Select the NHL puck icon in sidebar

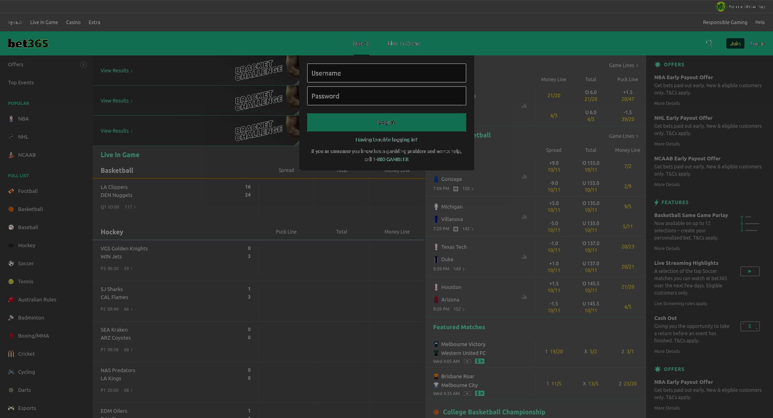[x=11, y=137]
